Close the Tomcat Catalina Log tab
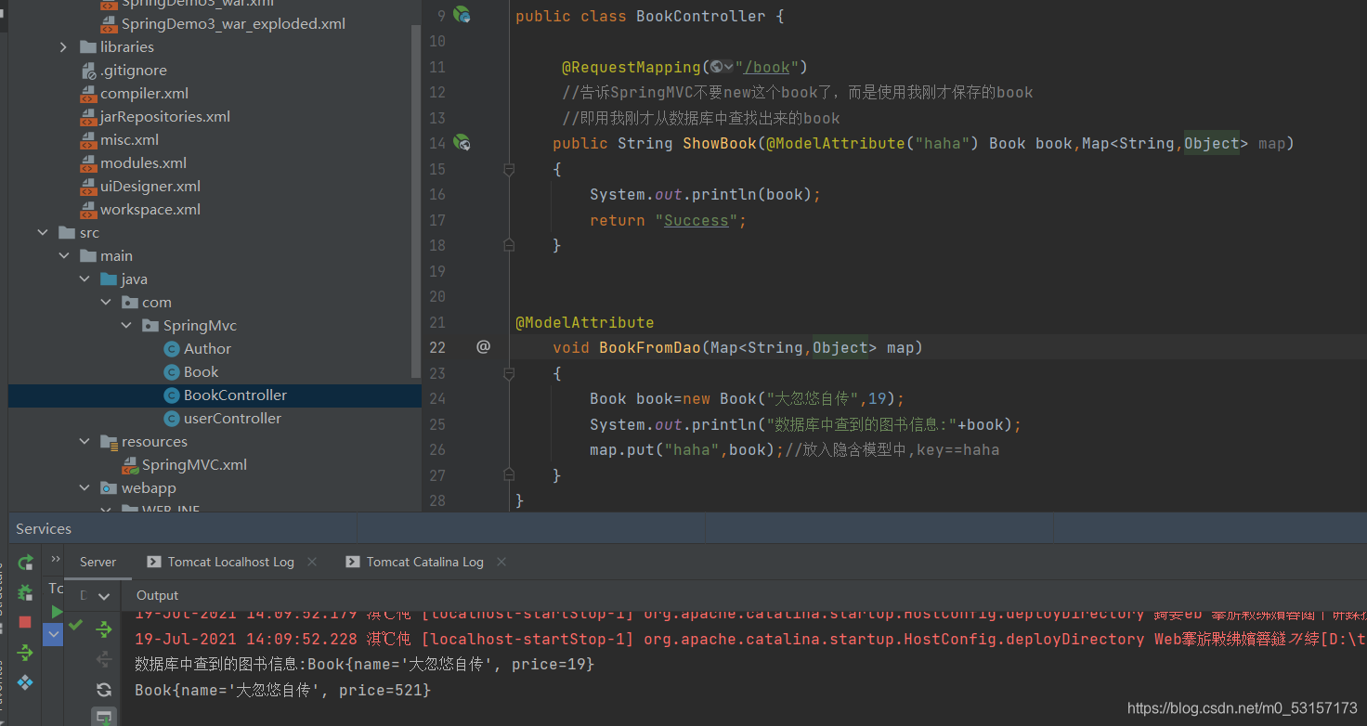This screenshot has width=1367, height=726. [x=501, y=562]
